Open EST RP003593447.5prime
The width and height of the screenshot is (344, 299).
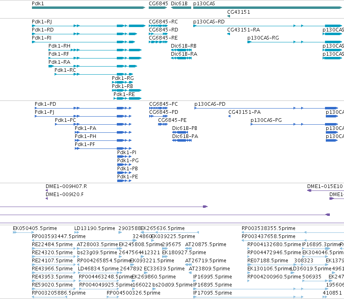coord(59,236)
